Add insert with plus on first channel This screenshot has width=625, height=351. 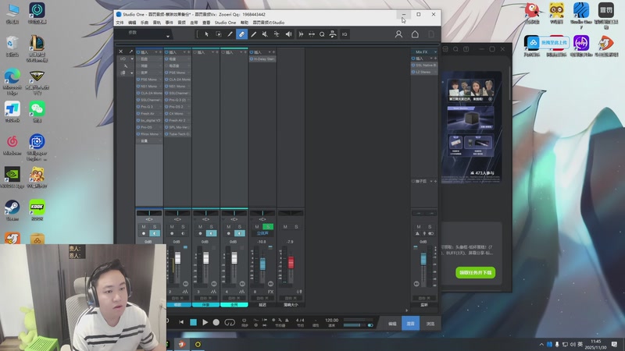click(161, 52)
